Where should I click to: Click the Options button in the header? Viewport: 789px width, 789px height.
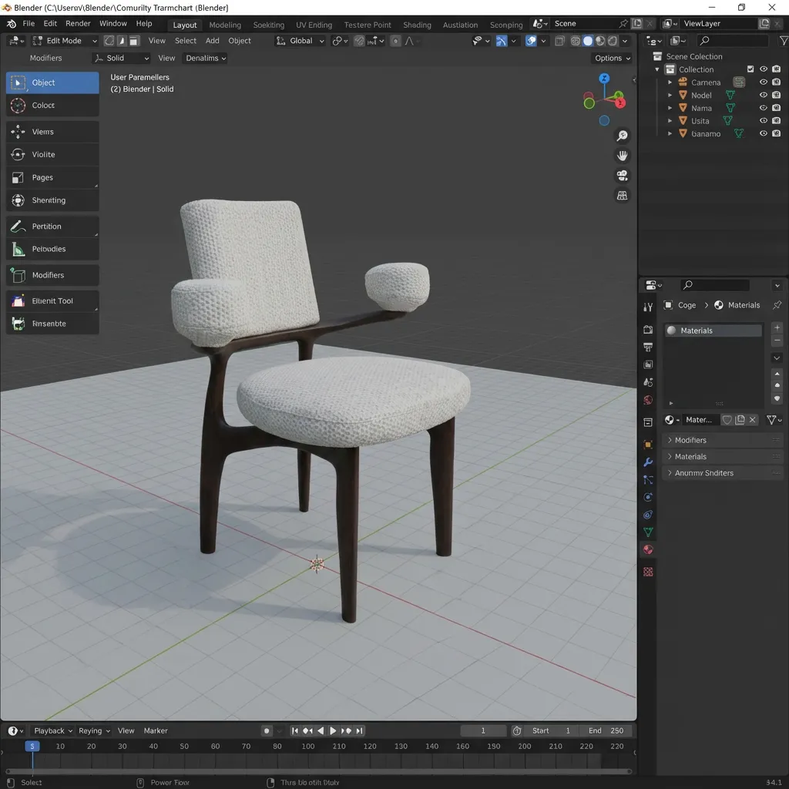tap(611, 58)
